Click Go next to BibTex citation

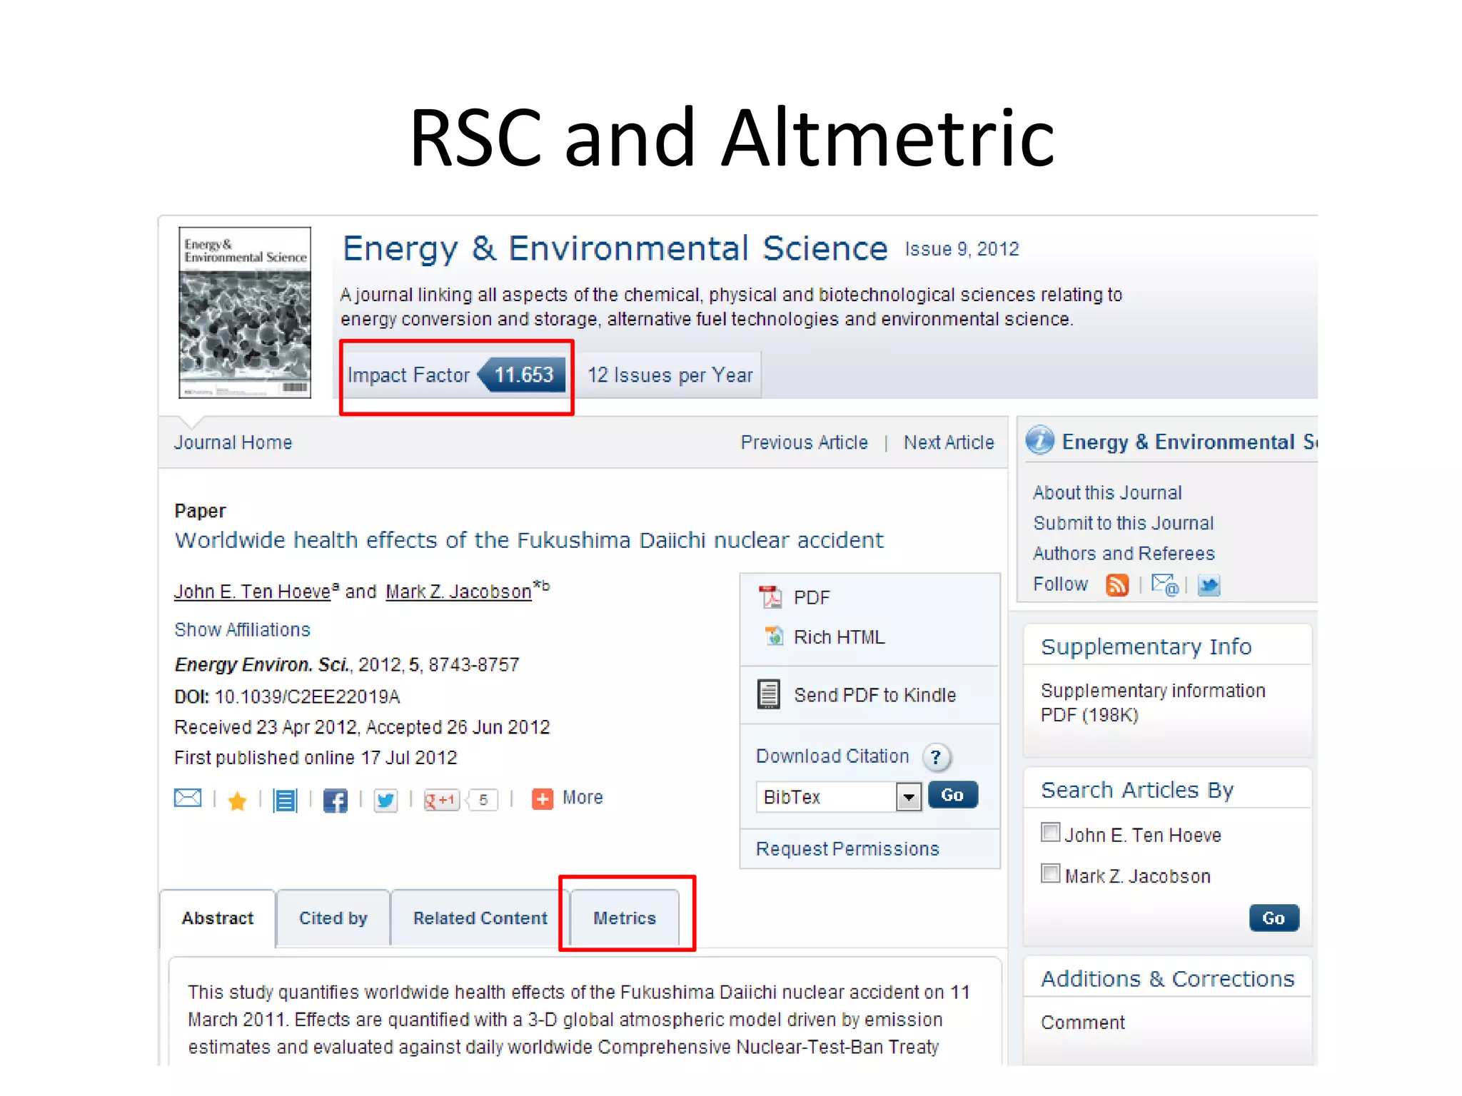point(953,795)
